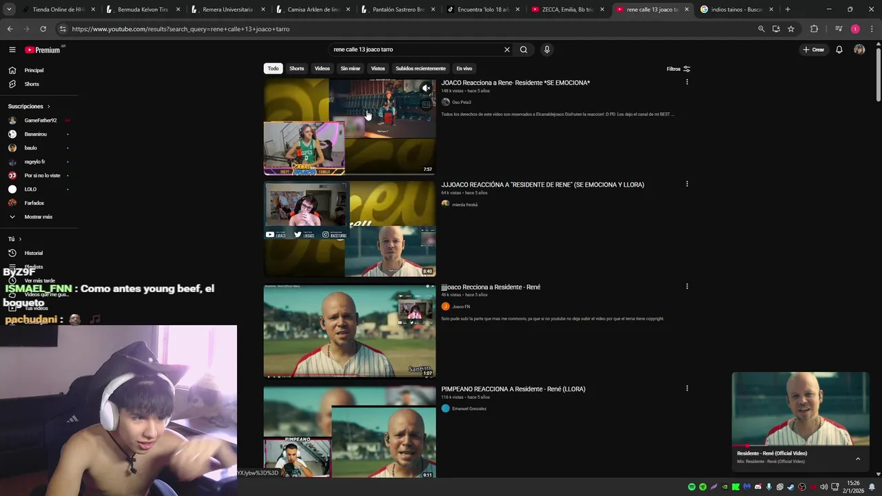Click the miniplayer video Residente - René
This screenshot has height=496, width=882.
(801, 409)
